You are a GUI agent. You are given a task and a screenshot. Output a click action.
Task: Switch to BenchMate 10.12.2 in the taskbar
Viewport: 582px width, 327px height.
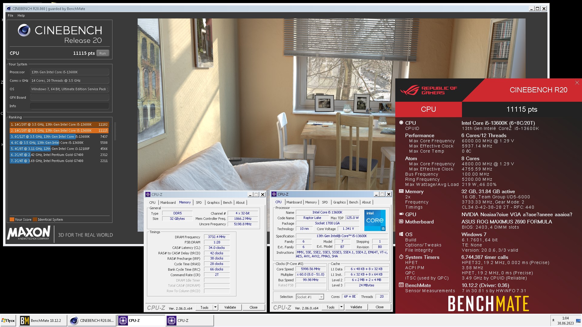tap(43, 320)
